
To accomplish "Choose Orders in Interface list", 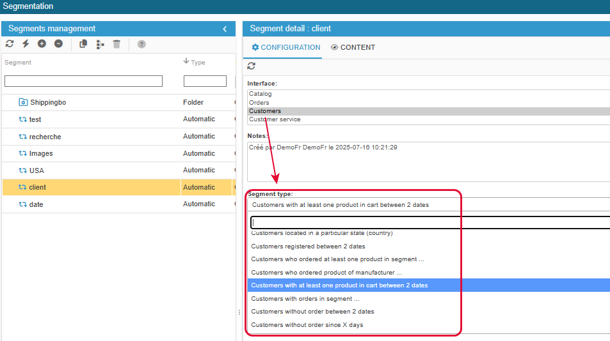I will [x=429, y=102].
